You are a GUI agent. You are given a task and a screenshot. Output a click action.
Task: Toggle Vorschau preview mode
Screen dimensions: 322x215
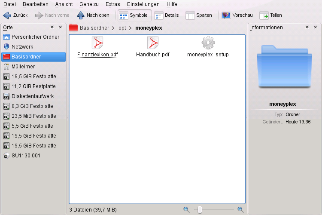coord(237,15)
